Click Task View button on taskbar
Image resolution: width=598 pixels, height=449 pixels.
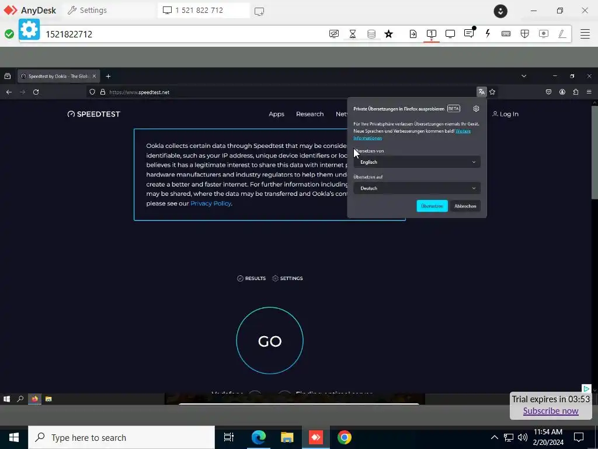point(229,437)
